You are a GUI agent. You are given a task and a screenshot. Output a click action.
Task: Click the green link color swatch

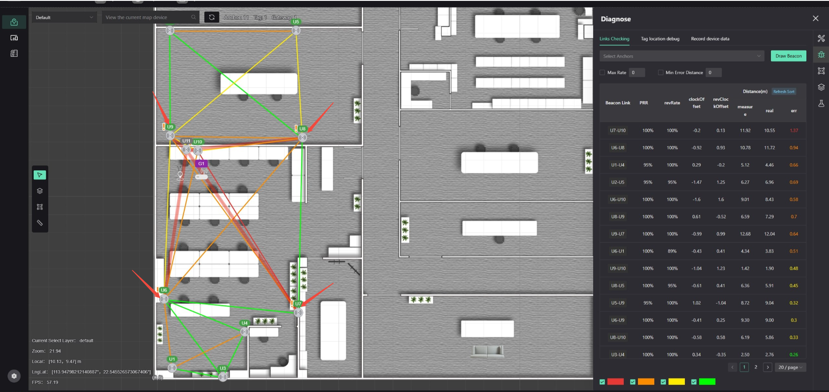[707, 382]
